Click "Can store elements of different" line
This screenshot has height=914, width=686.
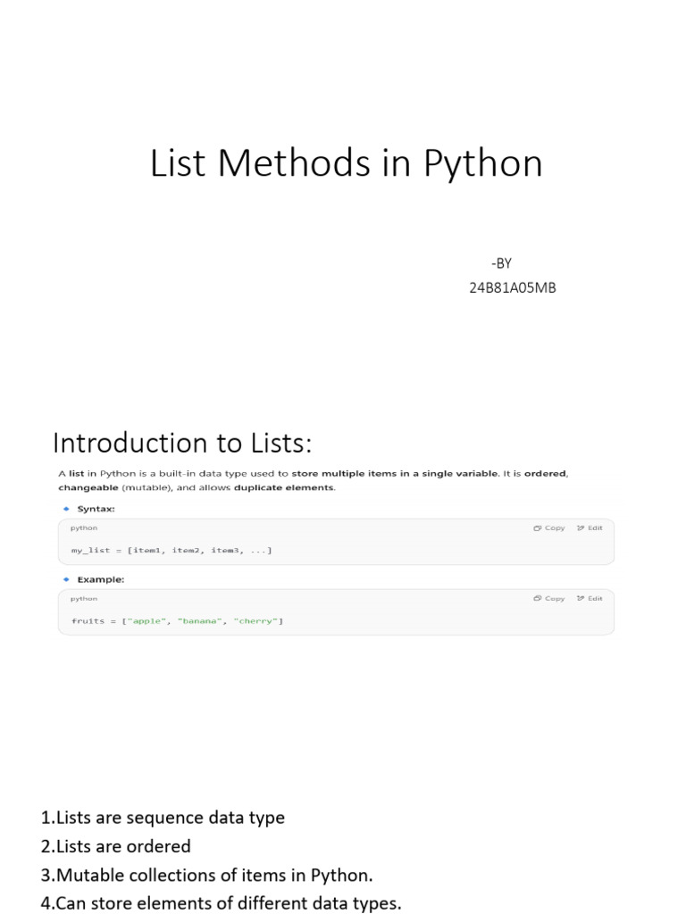[221, 903]
